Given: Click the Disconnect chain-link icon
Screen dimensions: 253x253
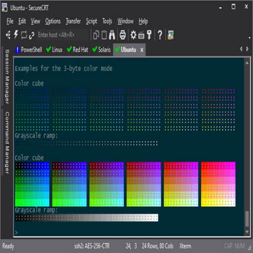Looking at the screenshot, I should pyautogui.click(x=32, y=35).
